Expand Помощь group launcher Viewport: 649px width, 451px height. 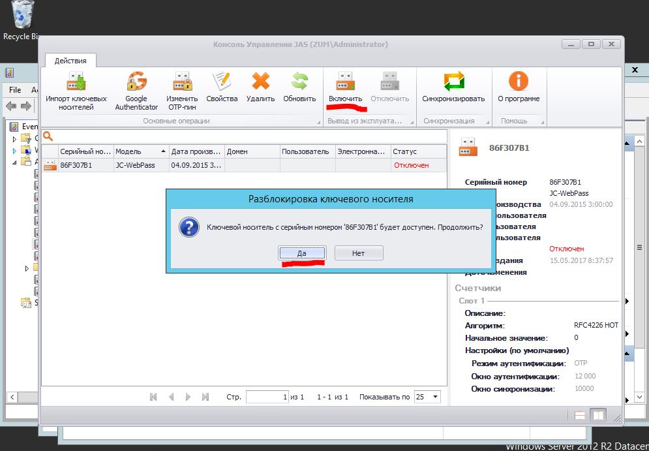click(542, 122)
